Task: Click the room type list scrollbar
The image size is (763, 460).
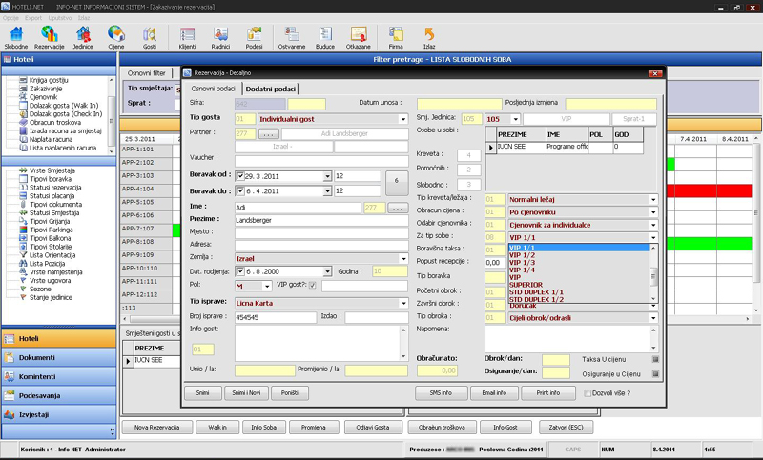Action: tap(653, 273)
